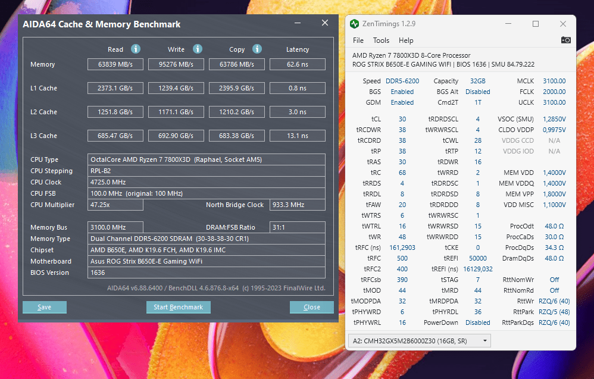Click the North Bridge Clock 933.3 MHz

tap(298, 205)
